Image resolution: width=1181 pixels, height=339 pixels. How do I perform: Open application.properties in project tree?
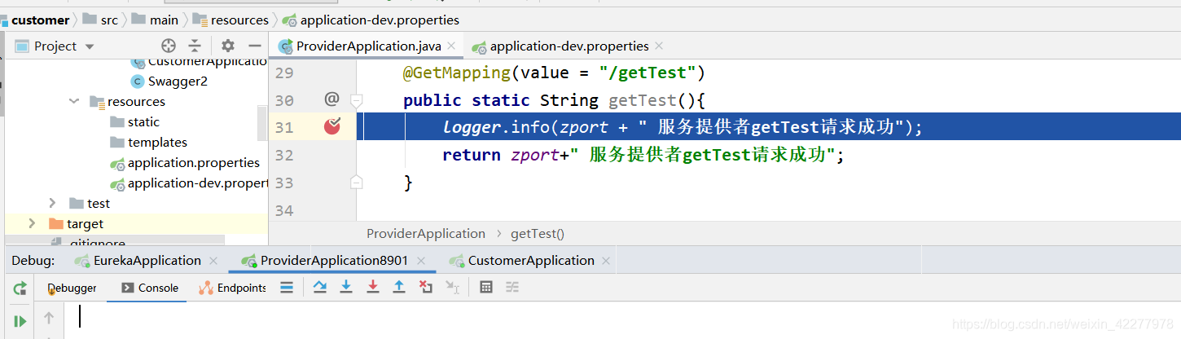click(x=185, y=163)
